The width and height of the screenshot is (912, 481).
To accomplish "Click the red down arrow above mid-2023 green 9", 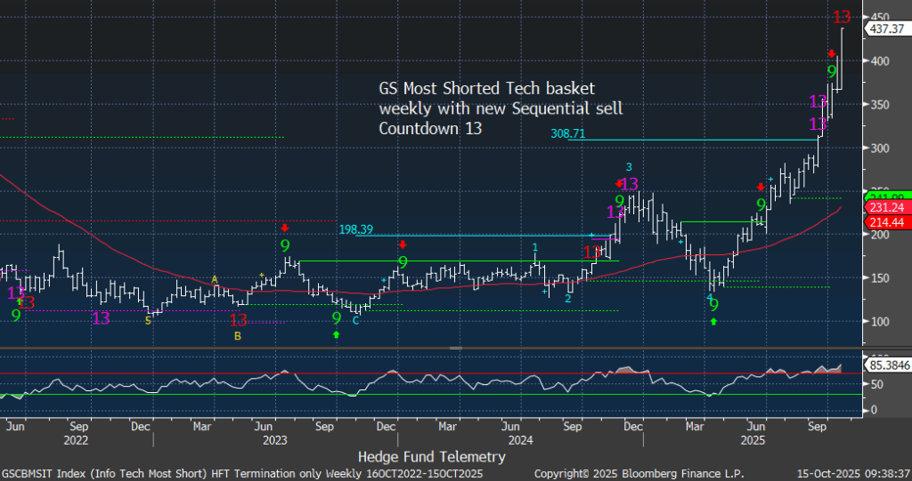I will coord(284,228).
